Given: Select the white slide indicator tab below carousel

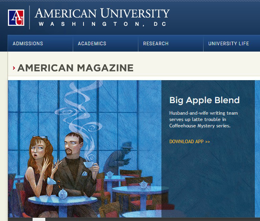Looking at the screenshot, I should pyautogui.click(x=39, y=219).
